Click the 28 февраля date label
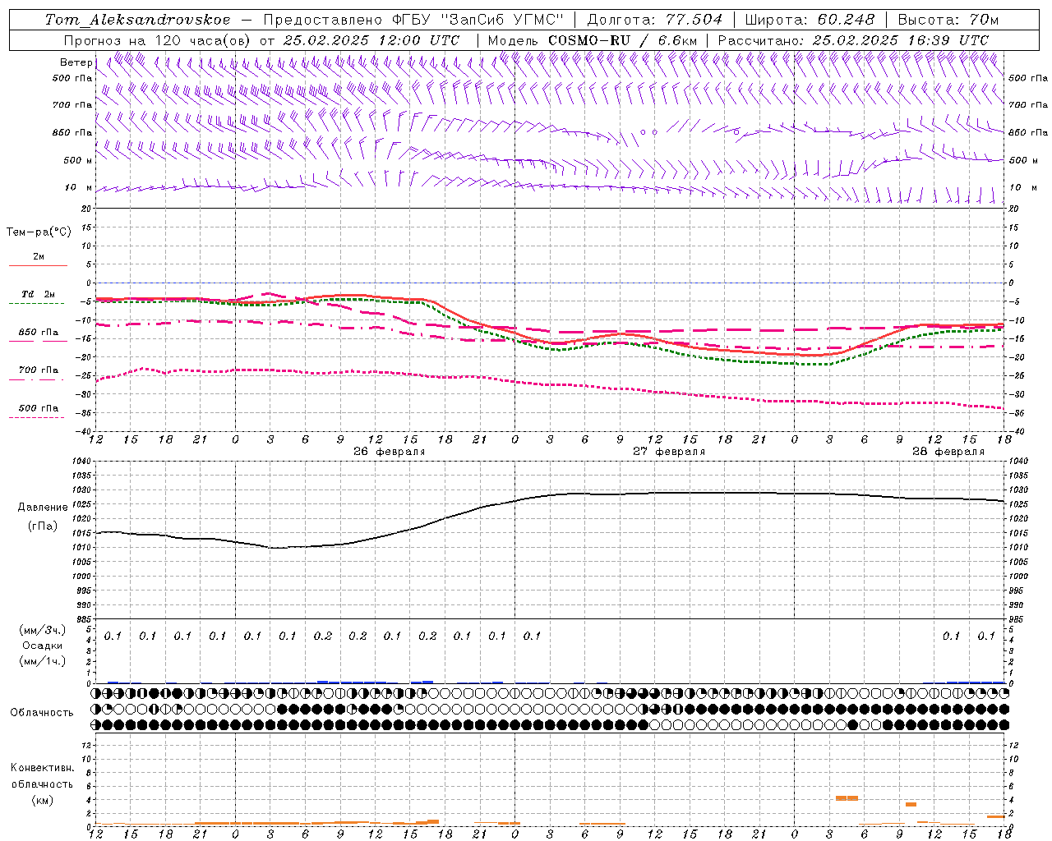Image resolution: width=1052 pixels, height=841 pixels. 948,452
